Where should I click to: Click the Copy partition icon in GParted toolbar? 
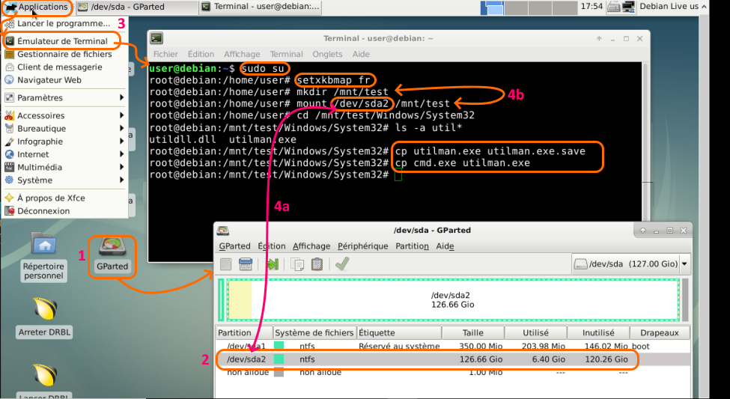297,264
